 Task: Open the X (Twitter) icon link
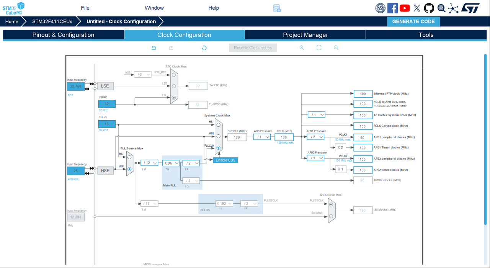point(417,8)
